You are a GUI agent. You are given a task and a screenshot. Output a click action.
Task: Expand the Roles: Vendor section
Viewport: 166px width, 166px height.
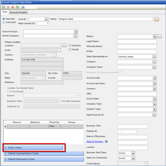(33, 148)
